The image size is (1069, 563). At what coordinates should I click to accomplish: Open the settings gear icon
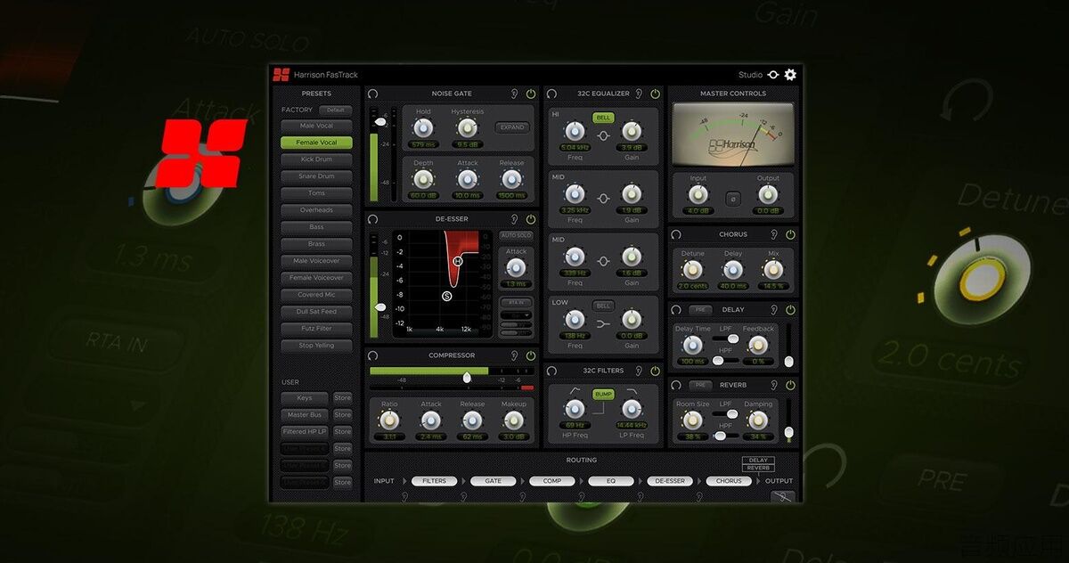790,75
